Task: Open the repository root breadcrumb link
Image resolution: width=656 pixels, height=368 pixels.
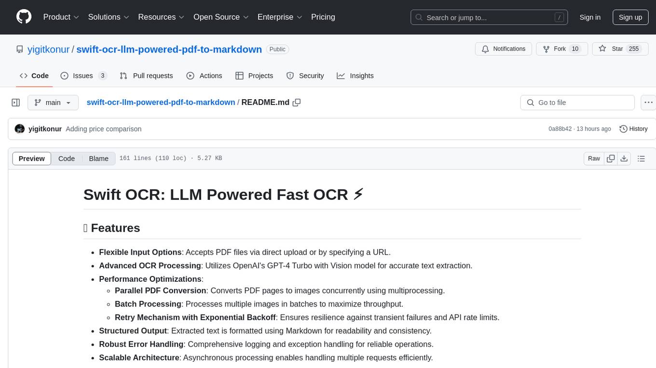Action: point(161,102)
